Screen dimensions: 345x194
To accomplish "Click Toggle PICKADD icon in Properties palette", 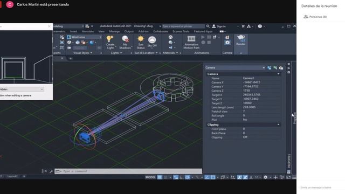I will [x=270, y=68].
